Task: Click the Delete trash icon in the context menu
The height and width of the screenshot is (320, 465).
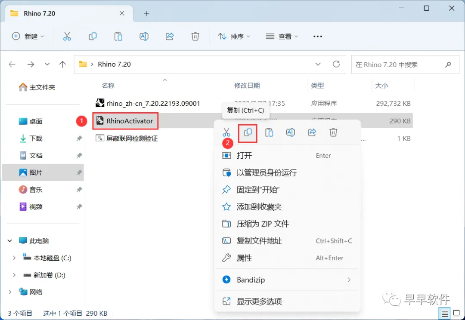Action: pos(333,132)
